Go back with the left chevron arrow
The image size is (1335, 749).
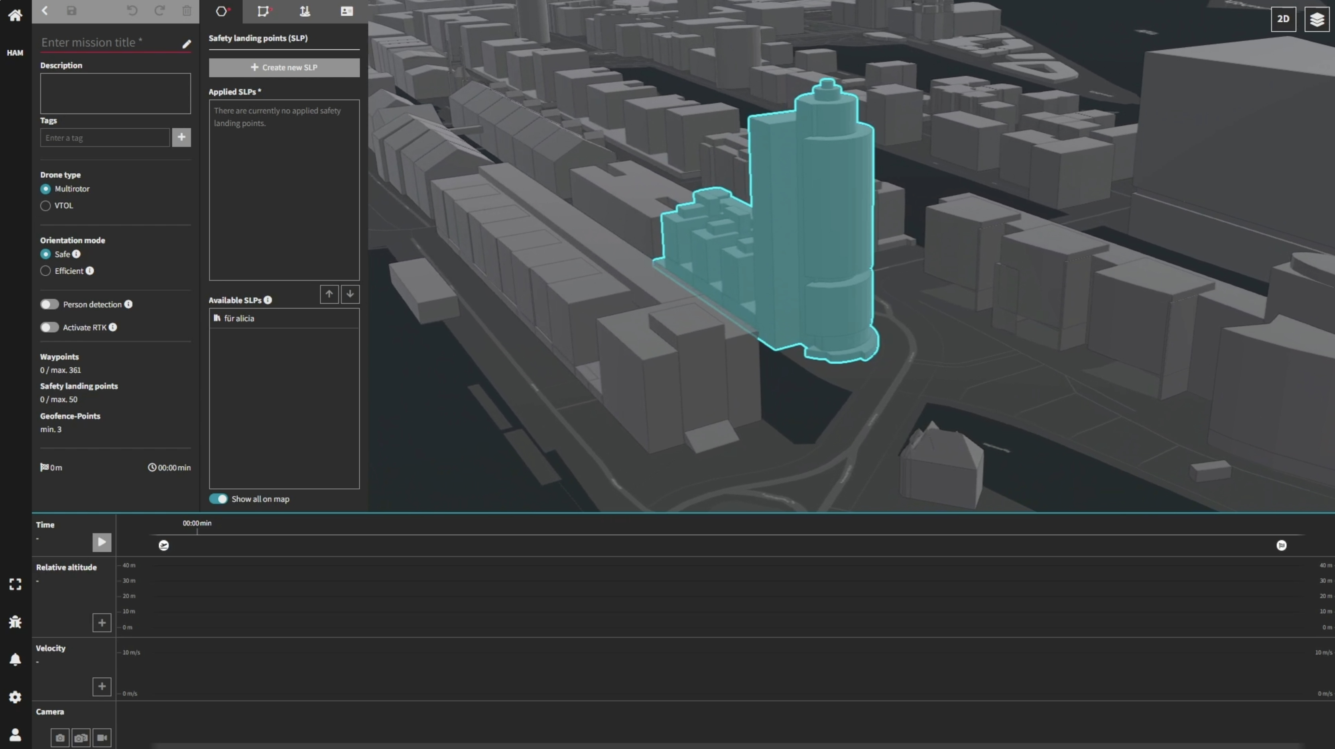45,11
